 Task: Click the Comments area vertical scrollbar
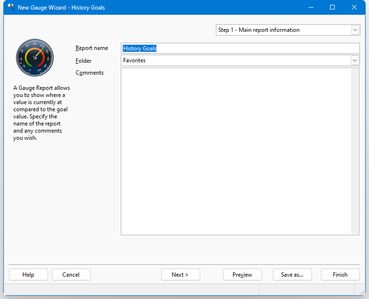click(355, 151)
